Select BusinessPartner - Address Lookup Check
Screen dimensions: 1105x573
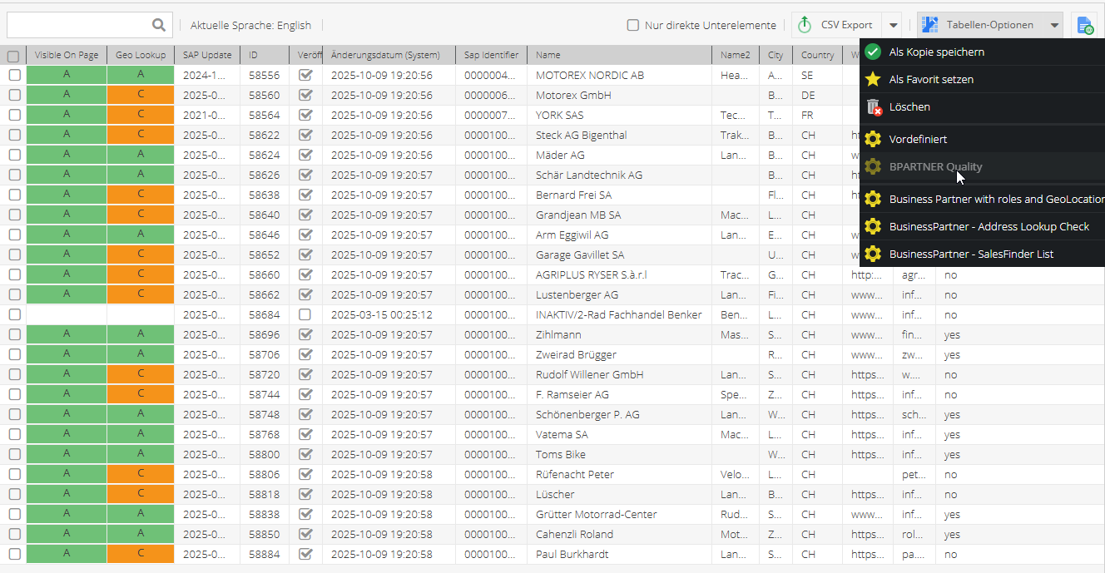989,226
